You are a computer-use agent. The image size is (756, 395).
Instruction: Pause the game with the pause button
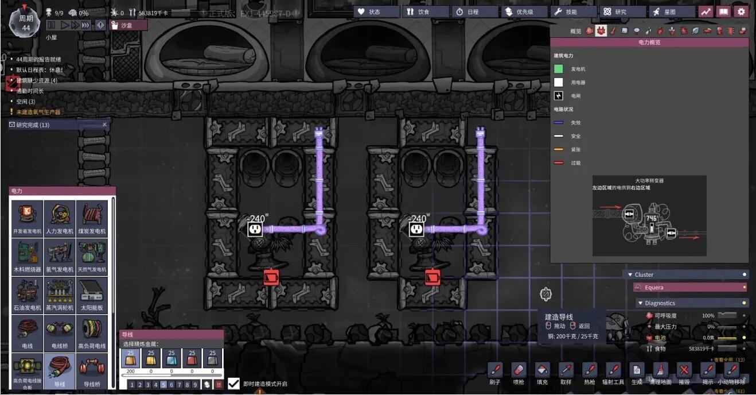51,25
